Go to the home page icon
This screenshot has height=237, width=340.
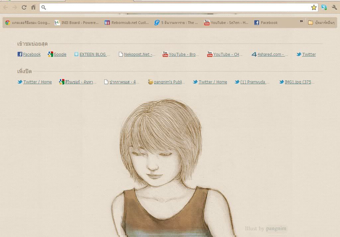(33, 7)
